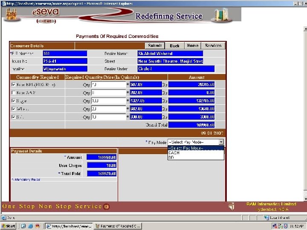This screenshot has width=307, height=230.
Task: Click the Back button
Action: click(175, 46)
